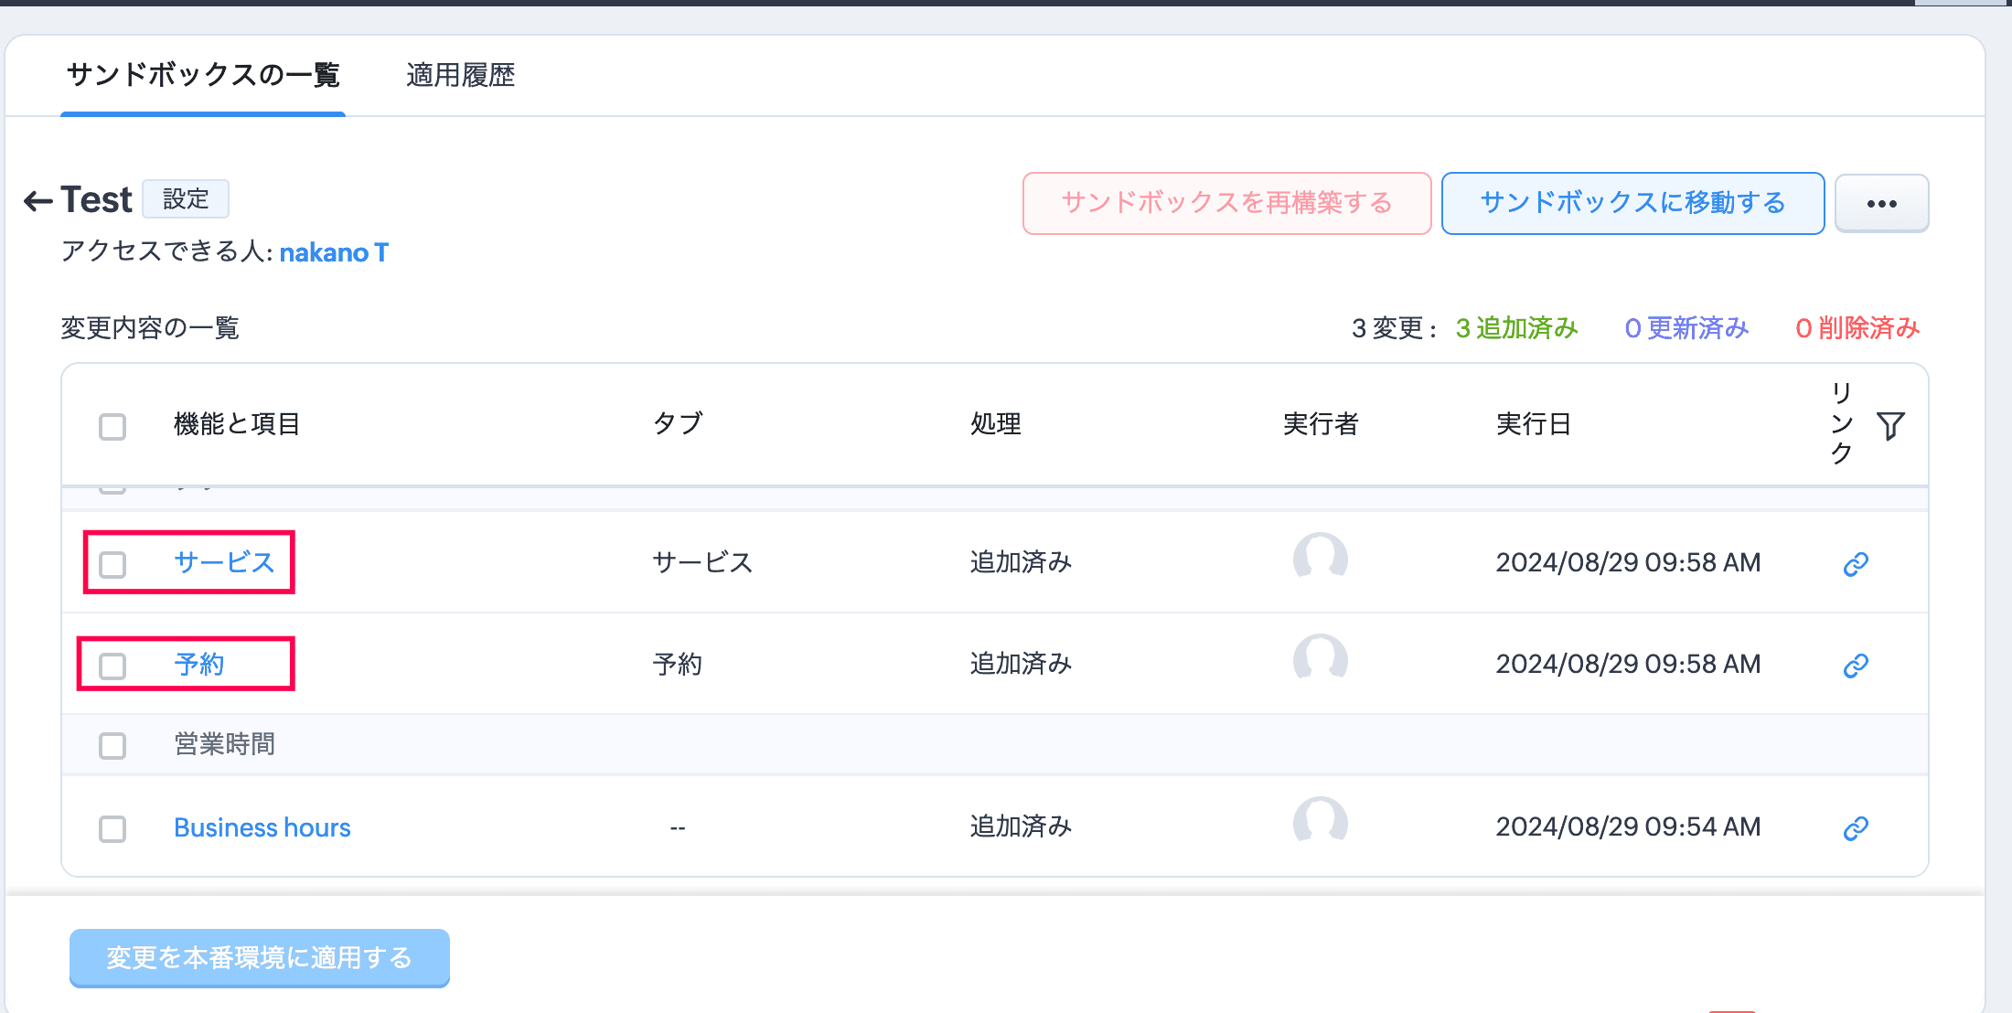Check the 予約 row checkbox
The image size is (2012, 1013).
point(112,666)
